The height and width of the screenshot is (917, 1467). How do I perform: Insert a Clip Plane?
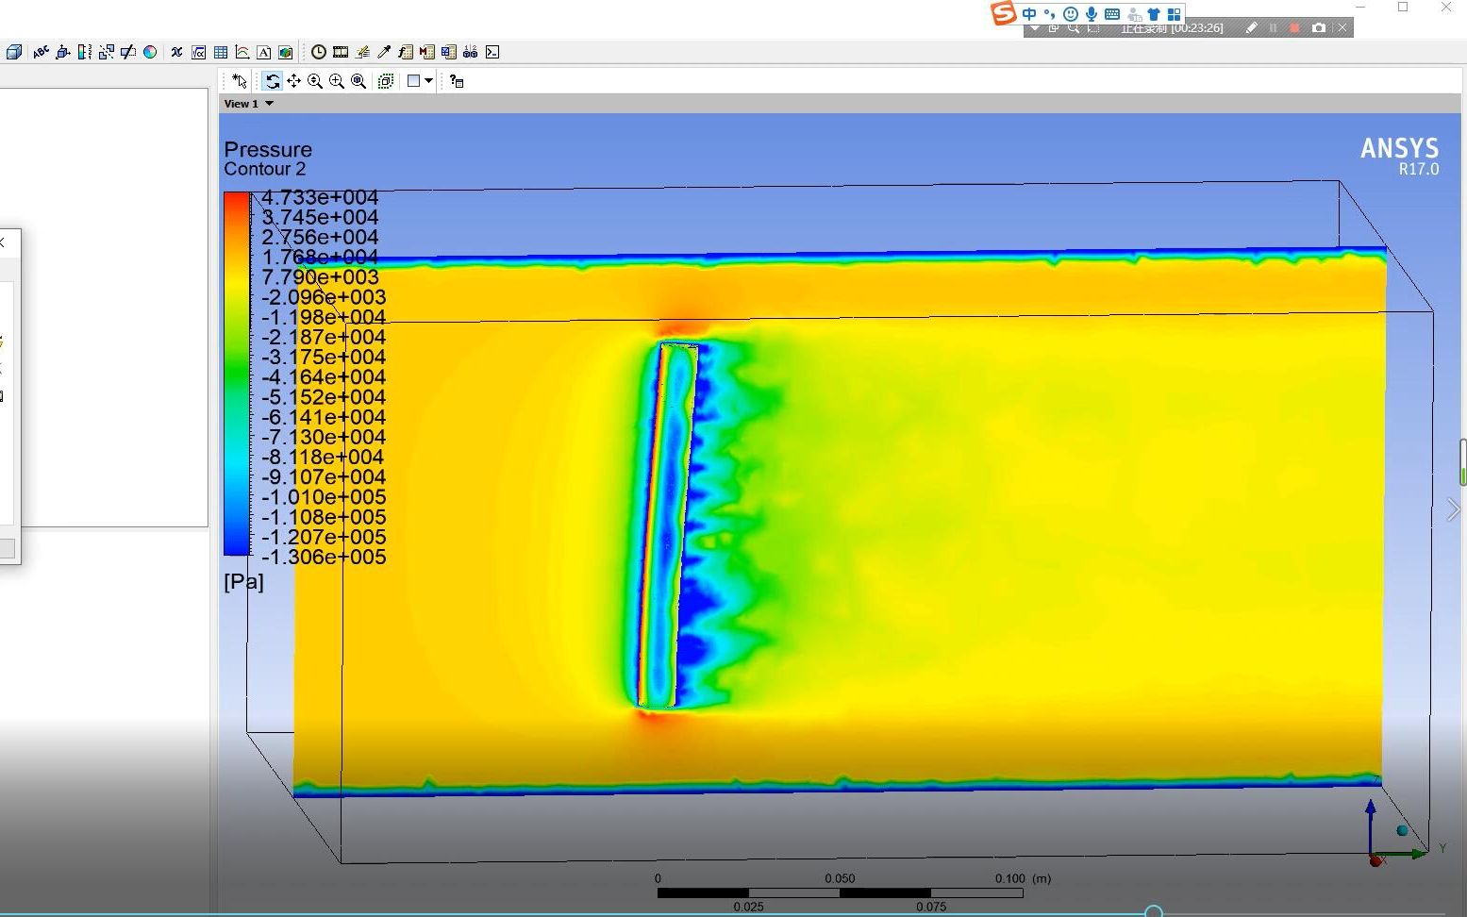click(x=128, y=52)
